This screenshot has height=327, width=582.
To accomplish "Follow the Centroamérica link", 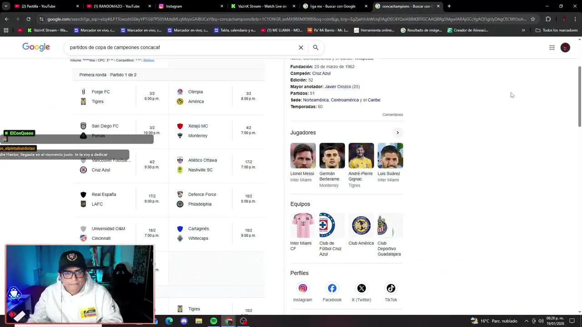I will click(x=345, y=100).
